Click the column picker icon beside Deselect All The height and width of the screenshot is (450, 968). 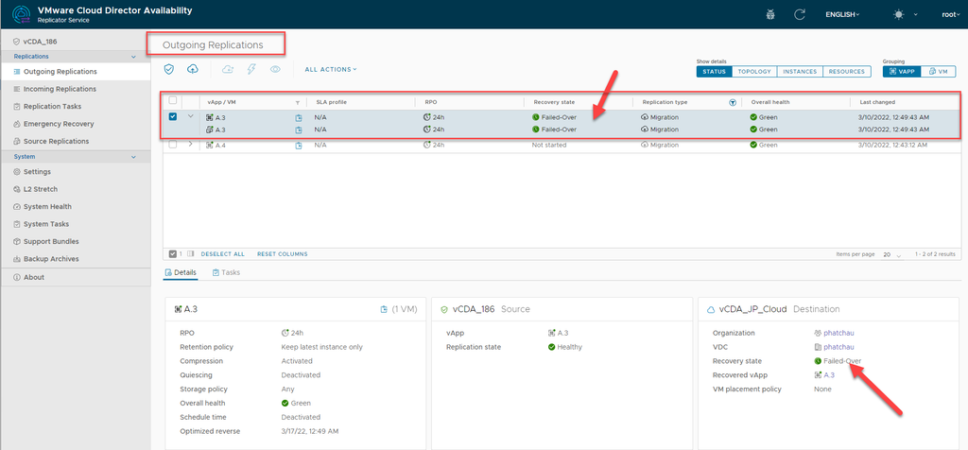pos(190,253)
